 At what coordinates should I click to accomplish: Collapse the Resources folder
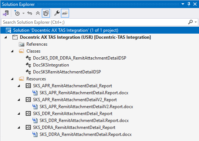12,79
